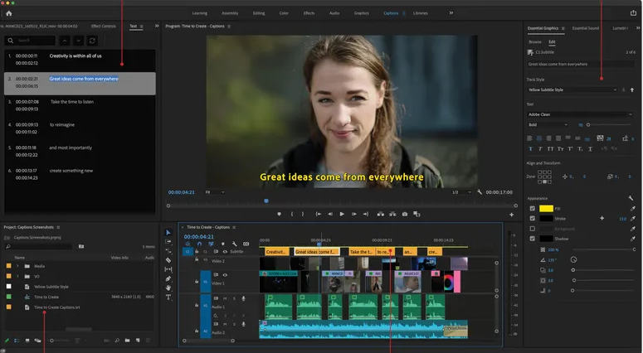
Task: Select the Hand tool
Action: [x=168, y=288]
